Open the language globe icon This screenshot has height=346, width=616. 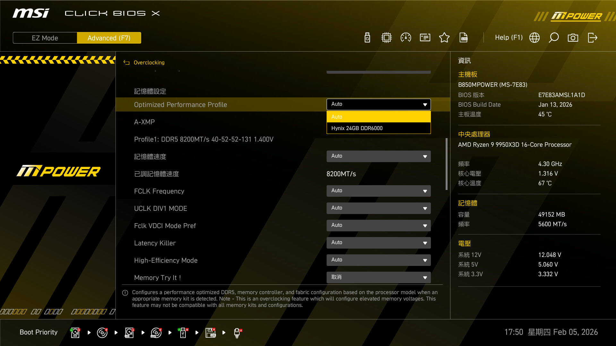pyautogui.click(x=535, y=37)
